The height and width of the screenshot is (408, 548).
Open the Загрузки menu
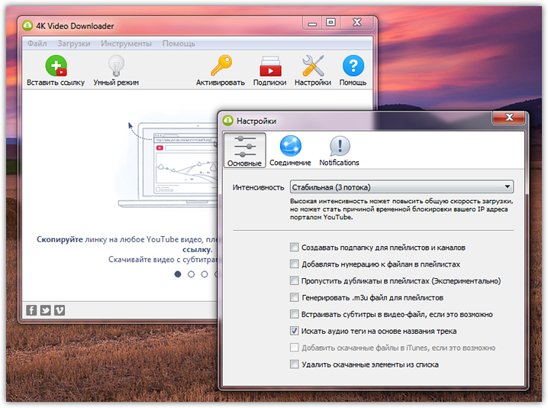click(x=74, y=44)
